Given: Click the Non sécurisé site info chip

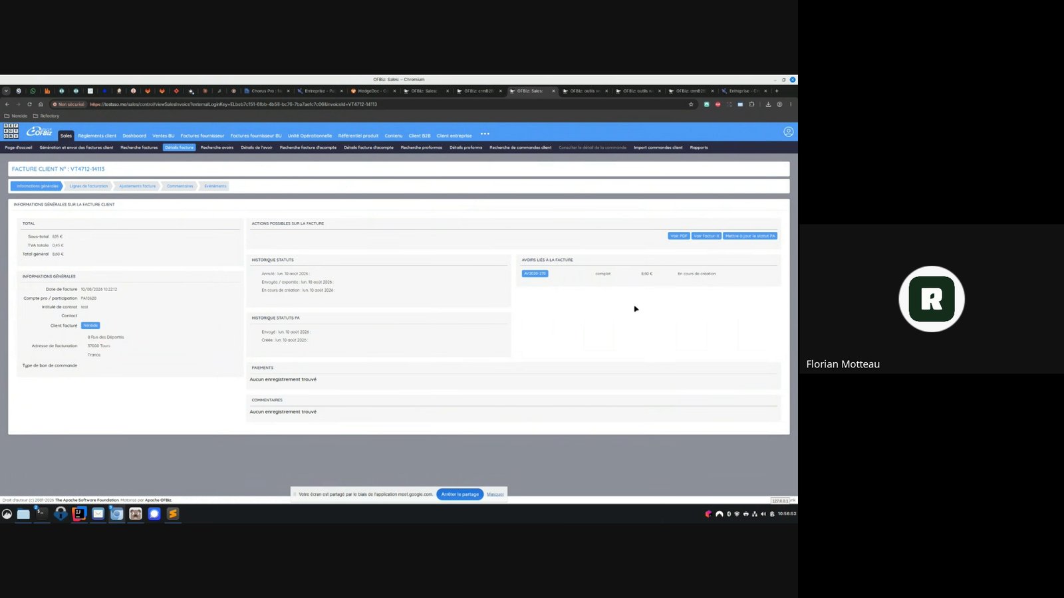Looking at the screenshot, I should tap(68, 104).
